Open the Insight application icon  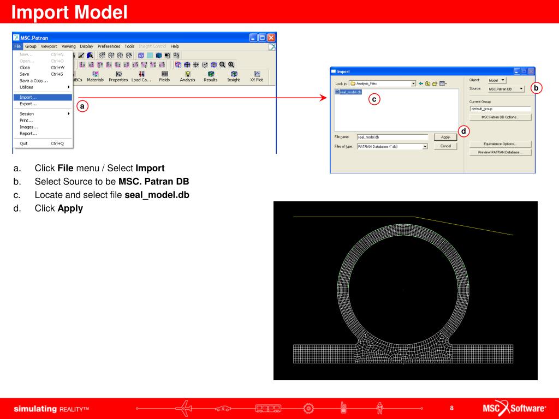point(234,76)
